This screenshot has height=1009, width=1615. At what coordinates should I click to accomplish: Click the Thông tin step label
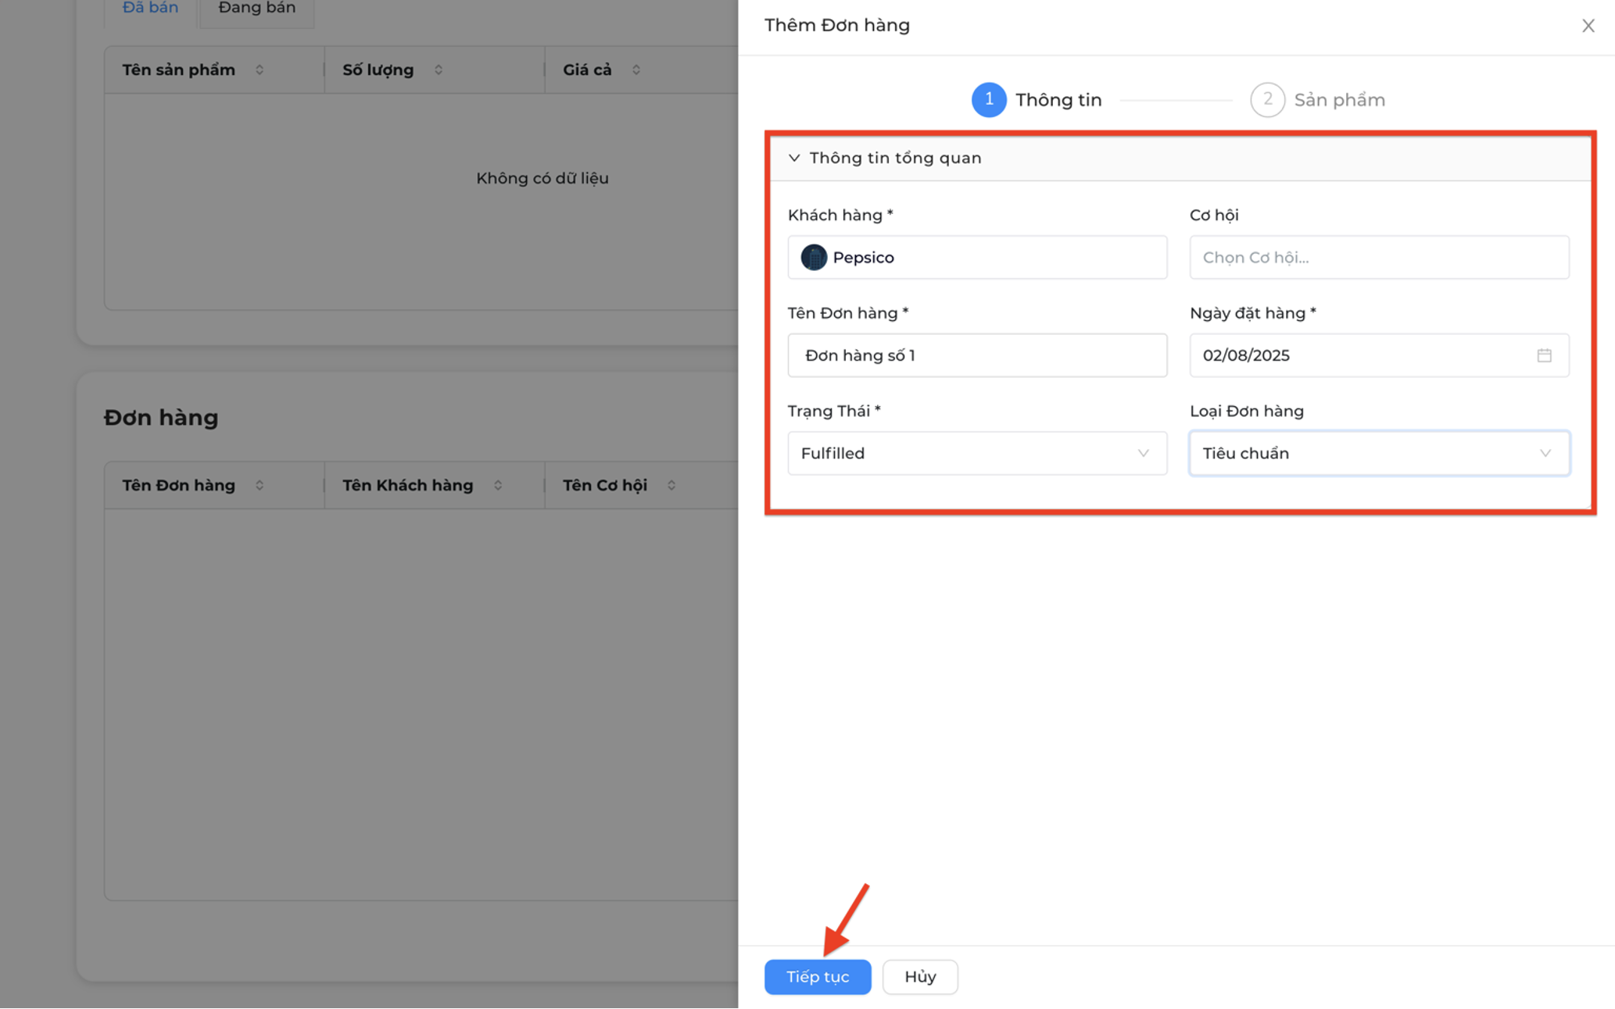point(1058,100)
